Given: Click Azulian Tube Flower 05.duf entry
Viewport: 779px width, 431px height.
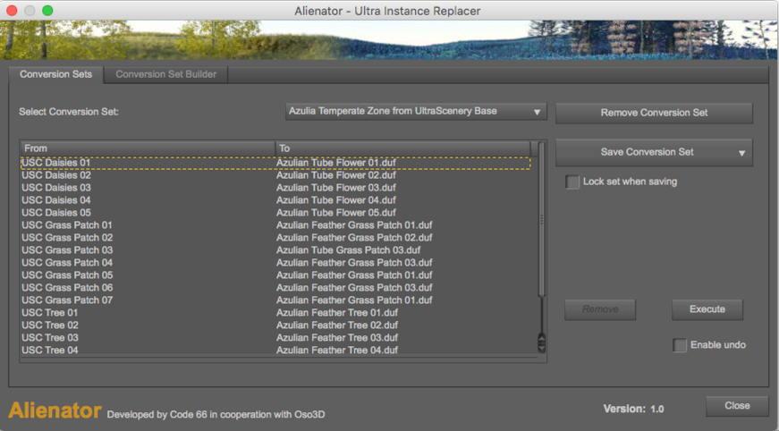Looking at the screenshot, I should click(336, 213).
